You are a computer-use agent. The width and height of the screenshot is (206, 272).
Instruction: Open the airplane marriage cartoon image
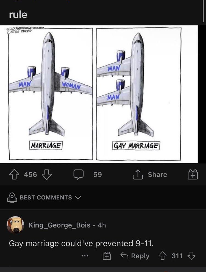pos(103,94)
